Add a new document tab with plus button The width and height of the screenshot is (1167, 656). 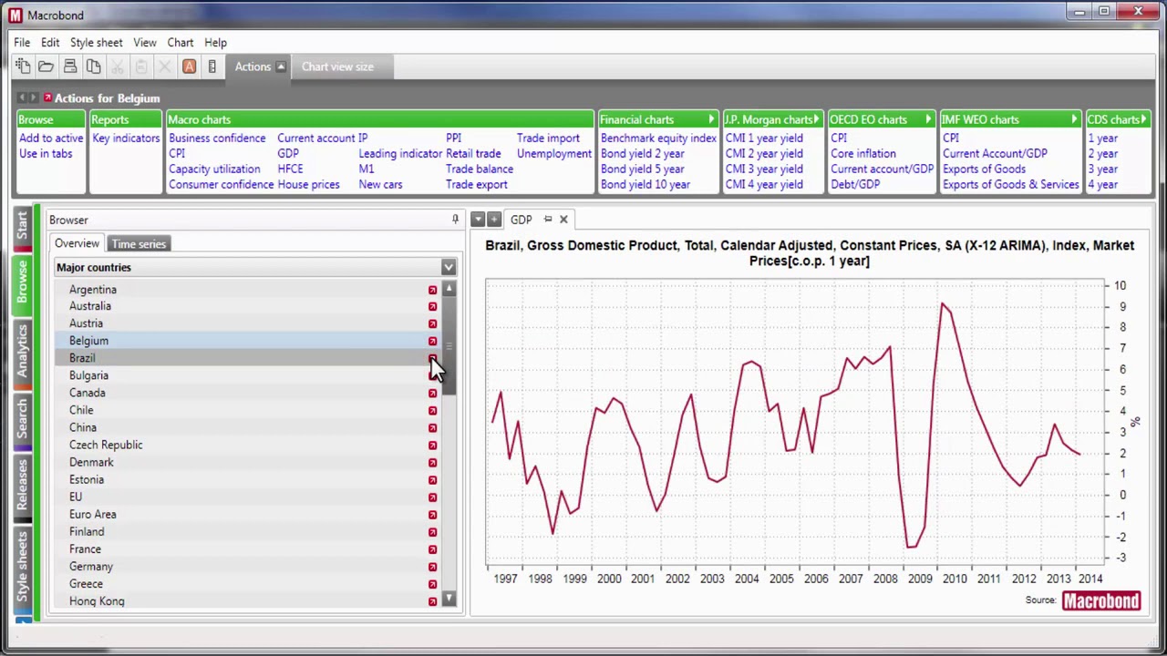click(494, 220)
